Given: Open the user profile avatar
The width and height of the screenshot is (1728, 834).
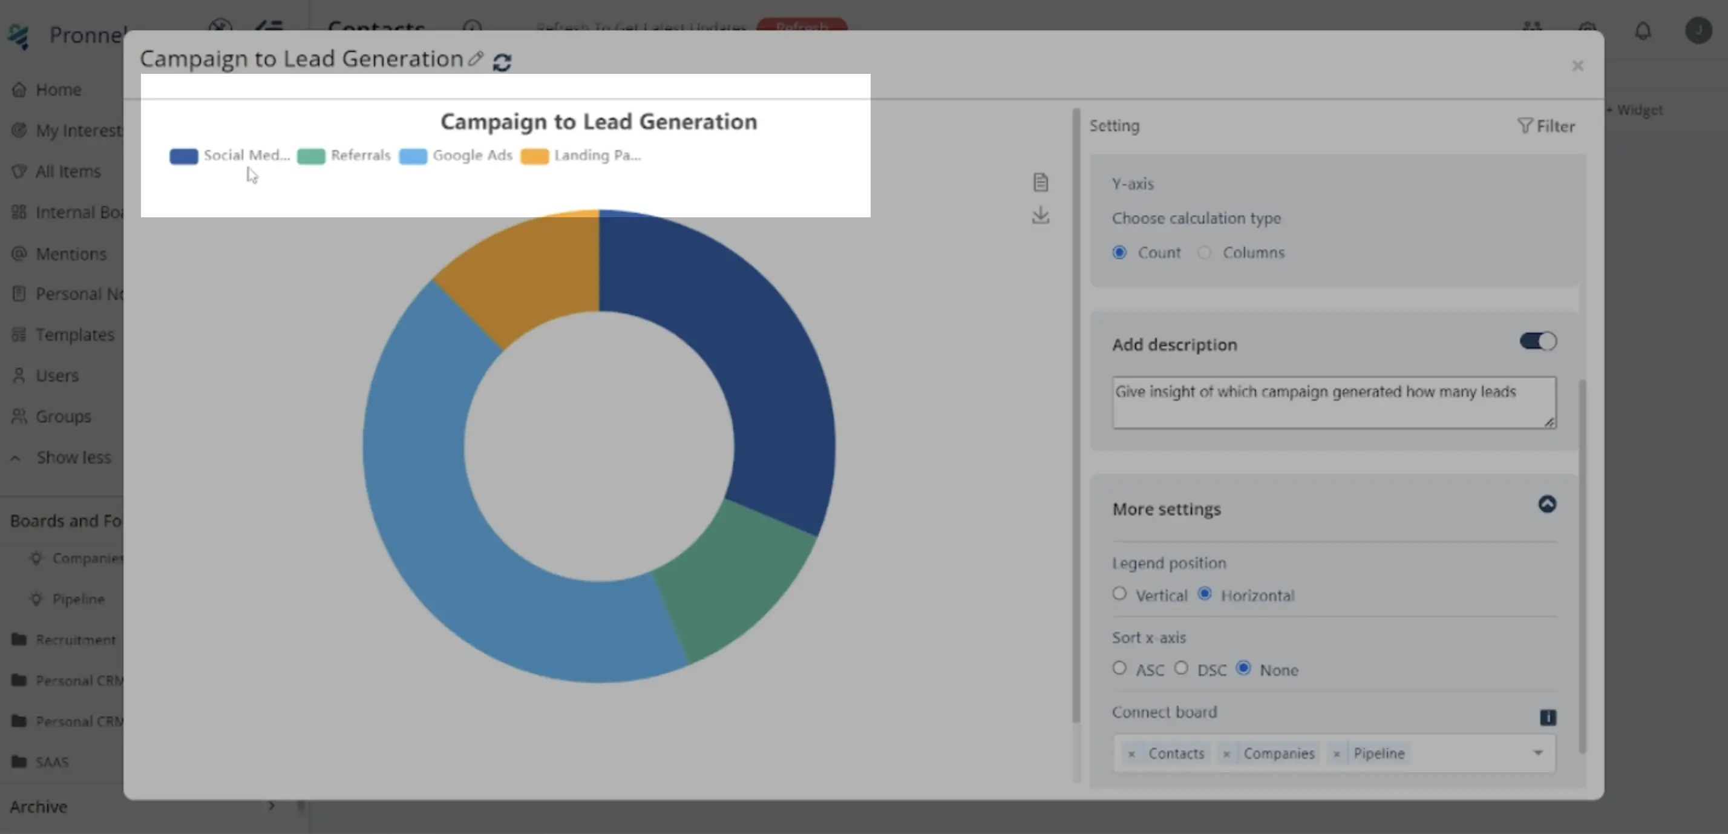Looking at the screenshot, I should pos(1698,31).
